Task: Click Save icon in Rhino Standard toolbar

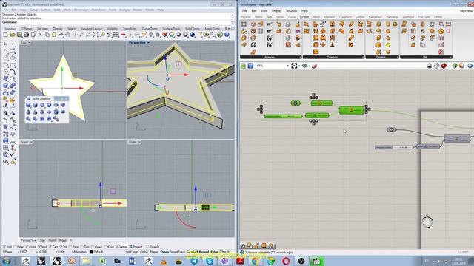Action: tap(19, 35)
